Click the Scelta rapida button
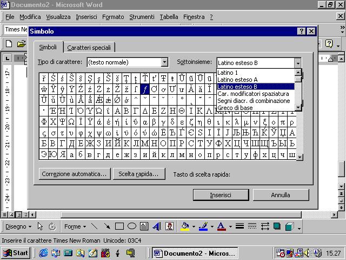The image size is (346, 260). [x=138, y=174]
